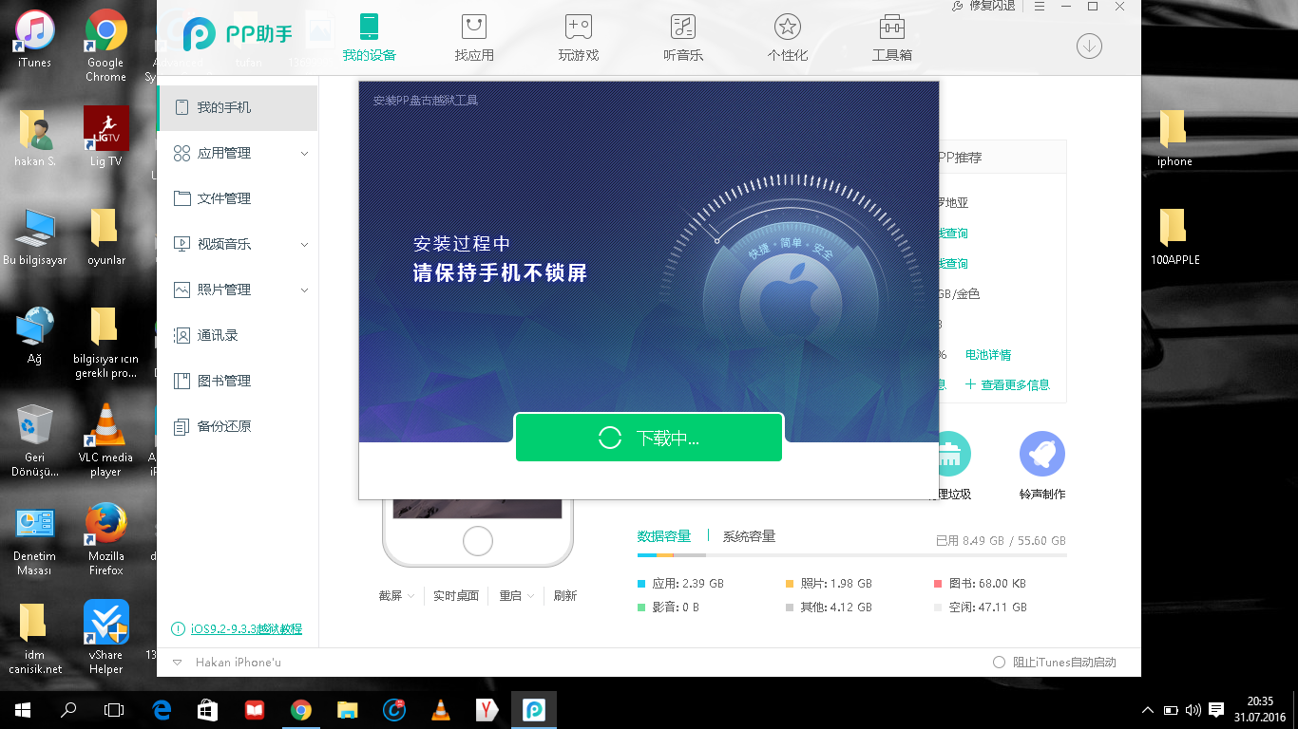
Task: Select 我的手机 in the sidebar
Action: click(238, 107)
